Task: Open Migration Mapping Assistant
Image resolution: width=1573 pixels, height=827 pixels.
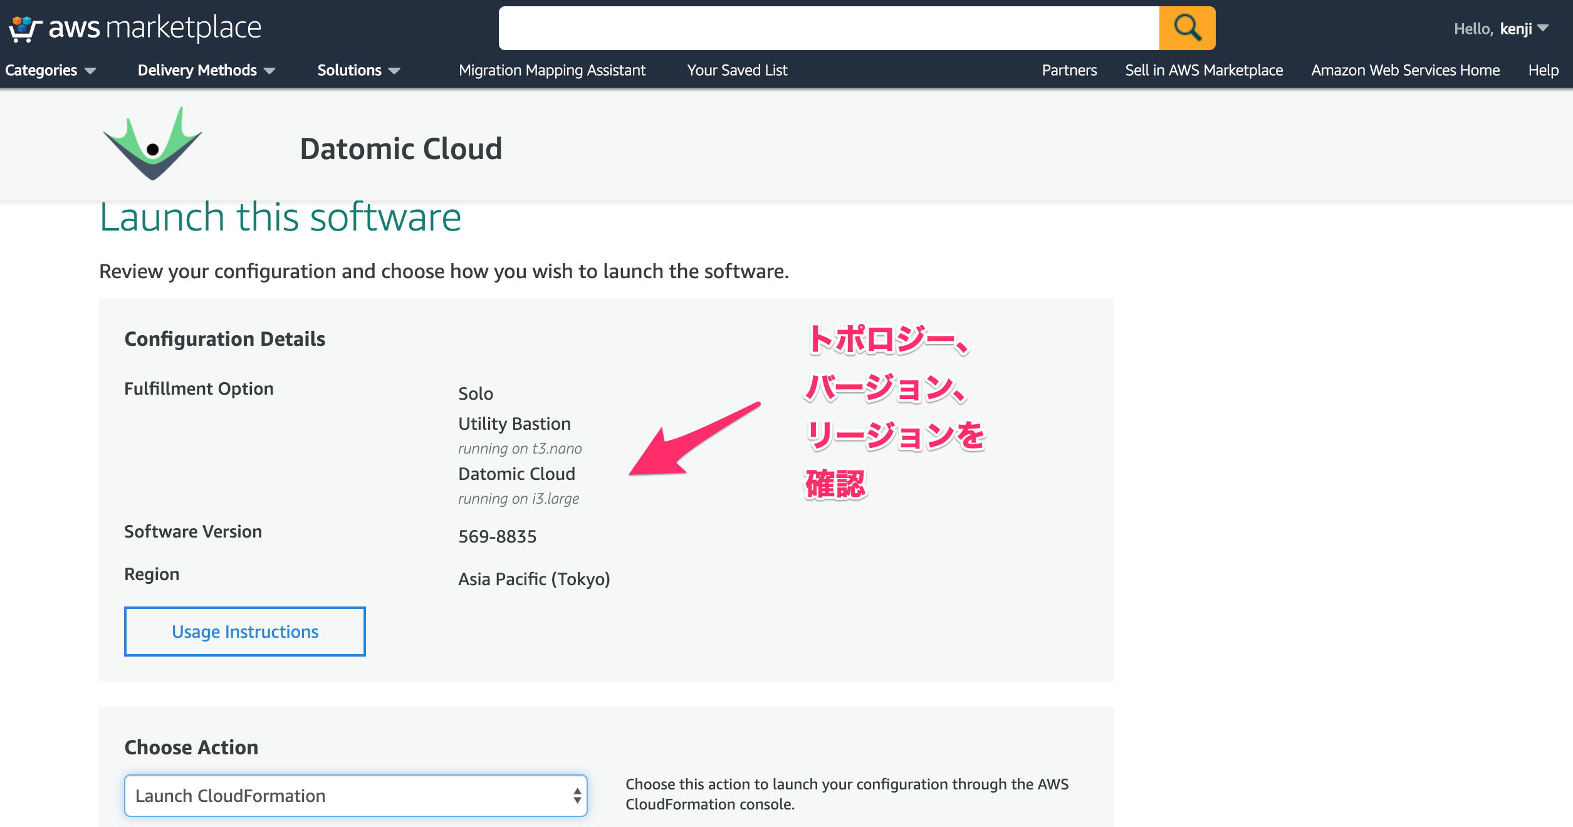Action: [x=552, y=70]
